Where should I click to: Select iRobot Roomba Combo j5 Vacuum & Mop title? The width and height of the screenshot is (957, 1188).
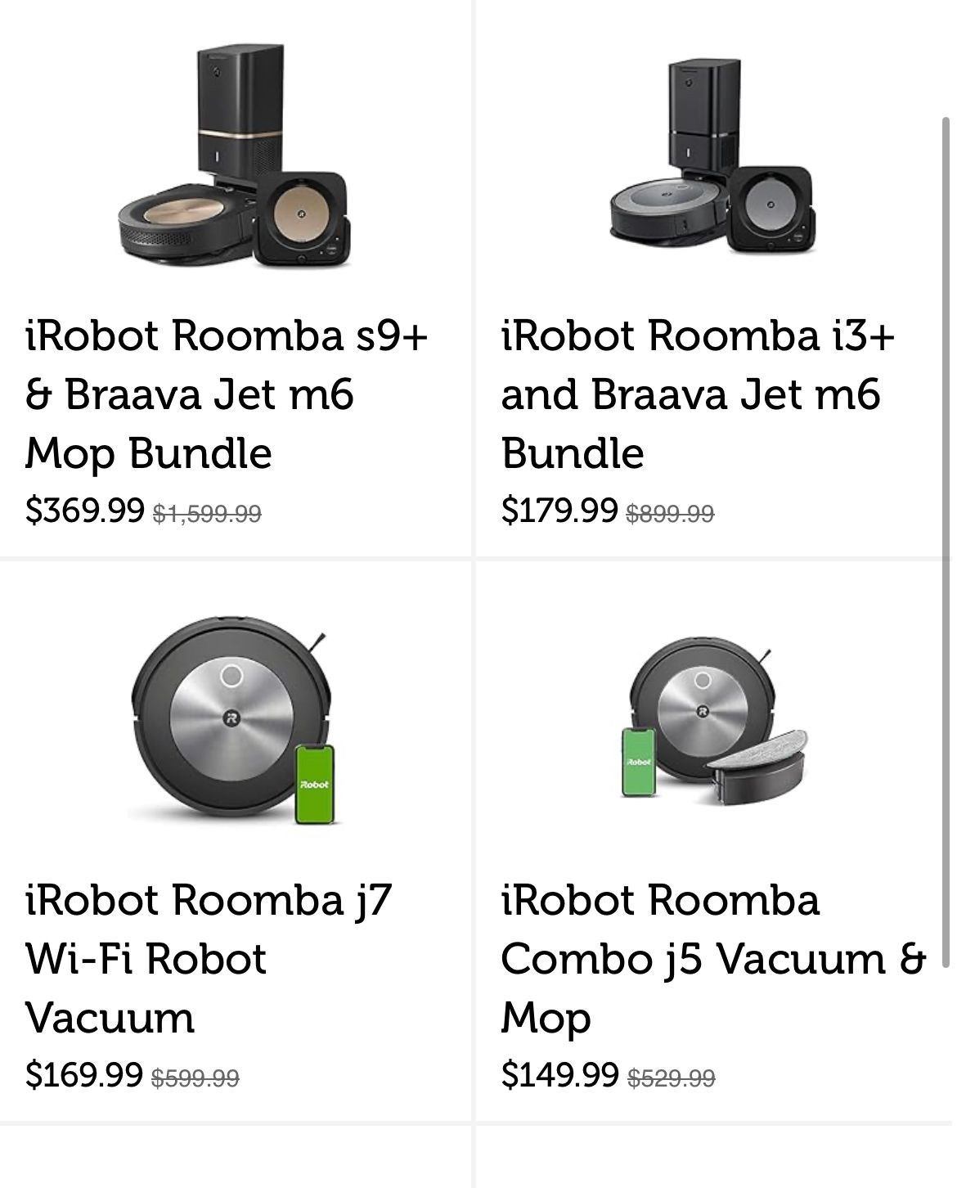tap(712, 959)
